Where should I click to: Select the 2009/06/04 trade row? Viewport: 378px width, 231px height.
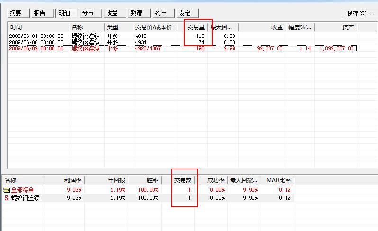tap(182, 36)
